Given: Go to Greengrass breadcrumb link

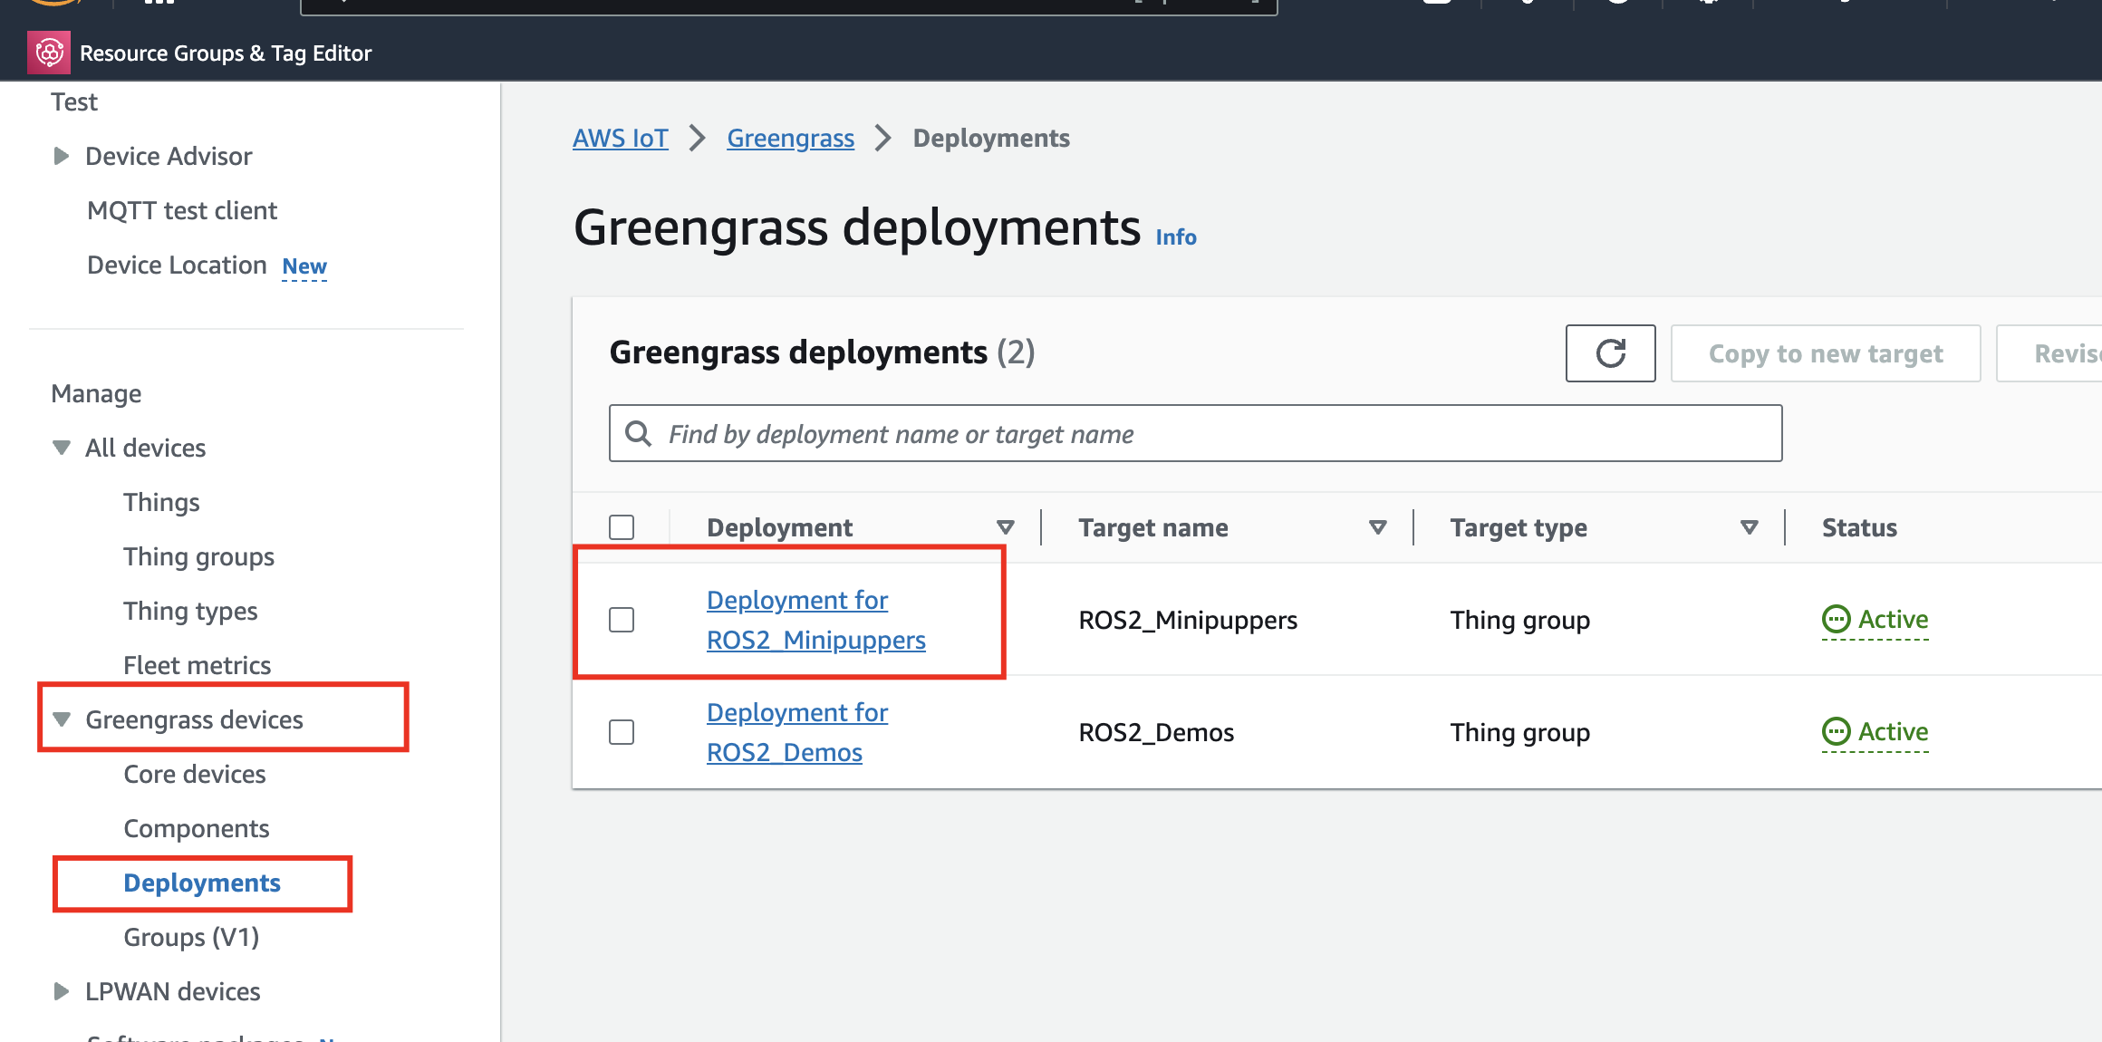Looking at the screenshot, I should pyautogui.click(x=790, y=138).
